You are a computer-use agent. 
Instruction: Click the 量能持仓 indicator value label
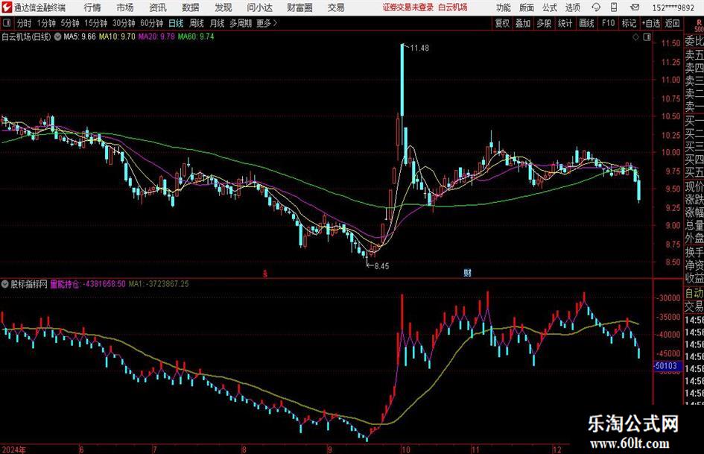[88, 284]
